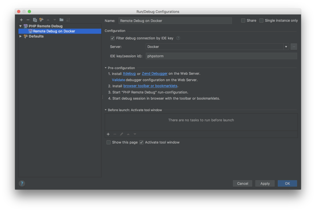The width and height of the screenshot is (316, 211).
Task: Open the Zend Debugger link
Action: [155, 74]
